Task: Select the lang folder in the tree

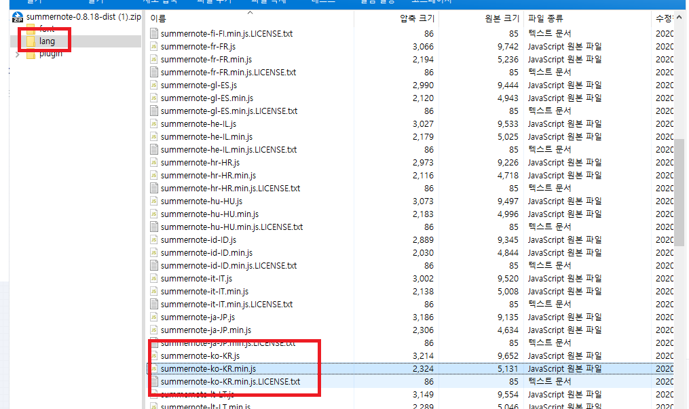Action: coord(47,41)
